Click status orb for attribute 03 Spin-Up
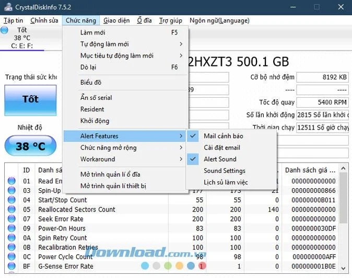This screenshot has width=352, height=278. click(x=11, y=190)
